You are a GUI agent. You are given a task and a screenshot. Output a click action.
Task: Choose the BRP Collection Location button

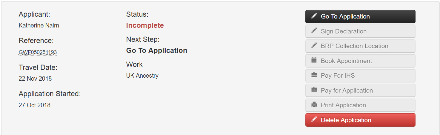coord(360,46)
